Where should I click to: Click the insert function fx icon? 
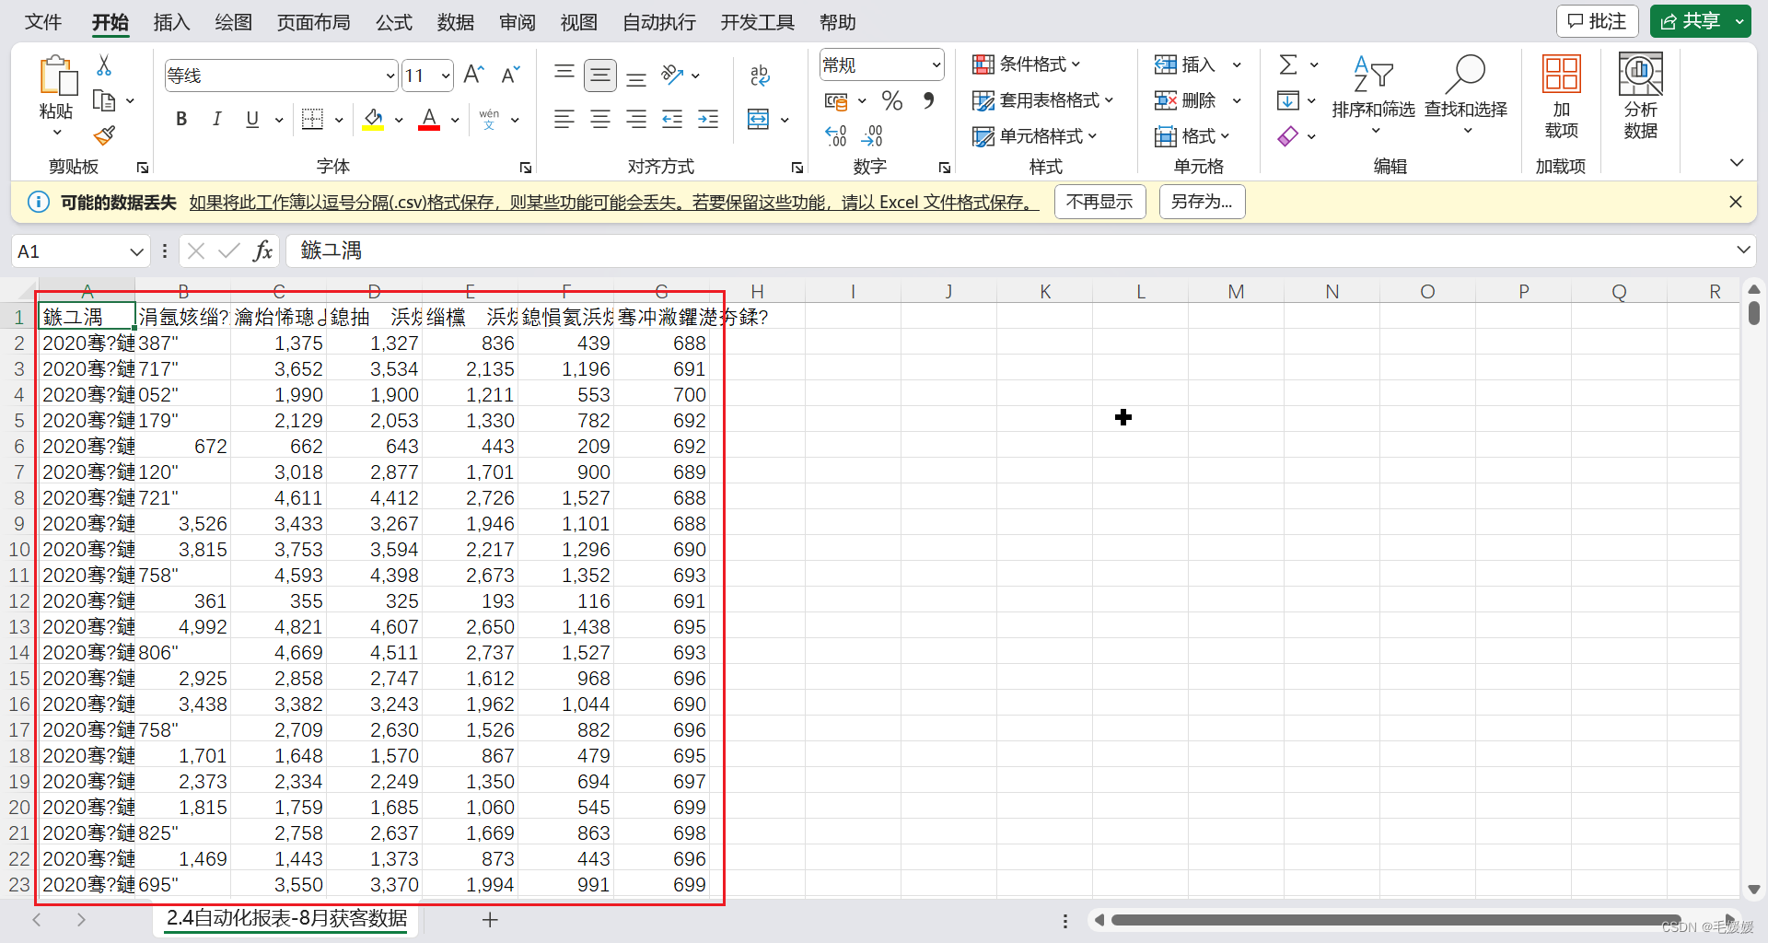pyautogui.click(x=262, y=250)
